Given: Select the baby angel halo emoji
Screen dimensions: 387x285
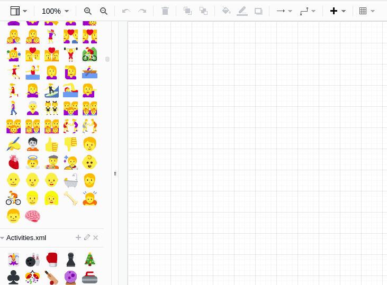Looking at the screenshot, I should coord(33,162).
